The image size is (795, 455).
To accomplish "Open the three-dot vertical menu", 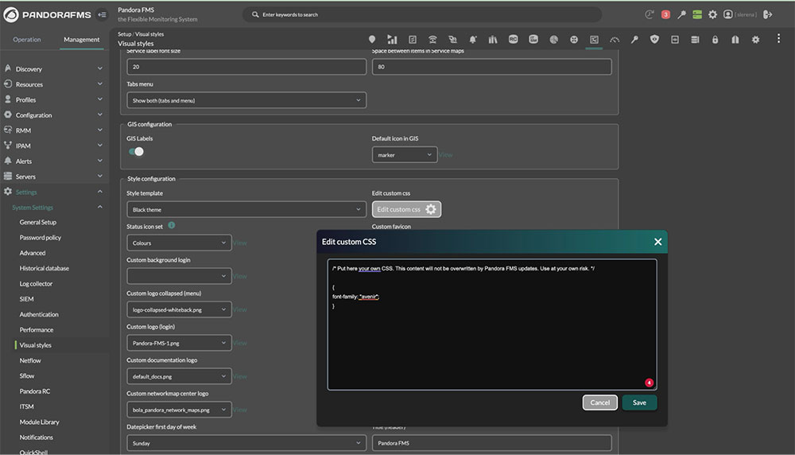I will click(778, 38).
